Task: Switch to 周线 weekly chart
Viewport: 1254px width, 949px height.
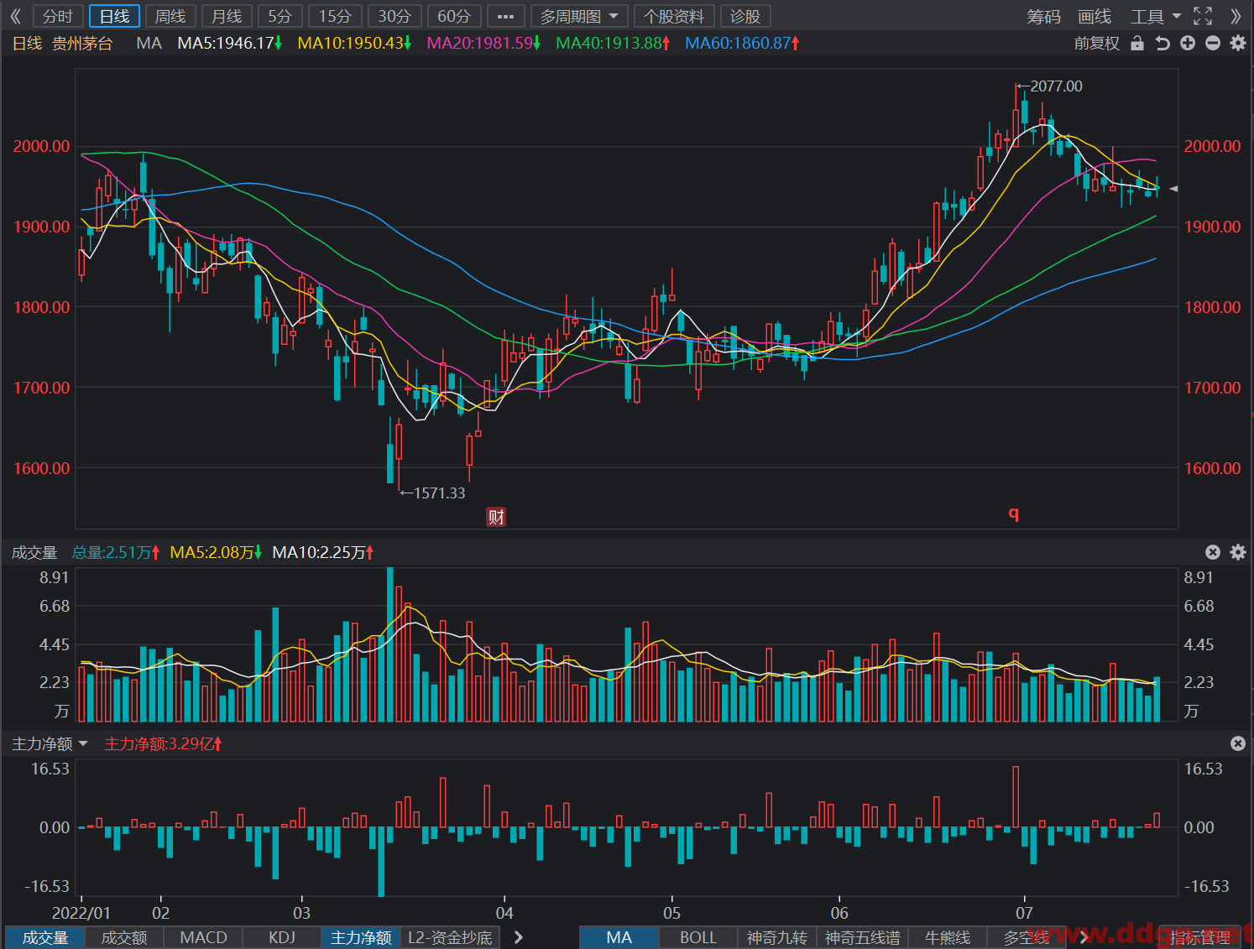Action: point(170,16)
